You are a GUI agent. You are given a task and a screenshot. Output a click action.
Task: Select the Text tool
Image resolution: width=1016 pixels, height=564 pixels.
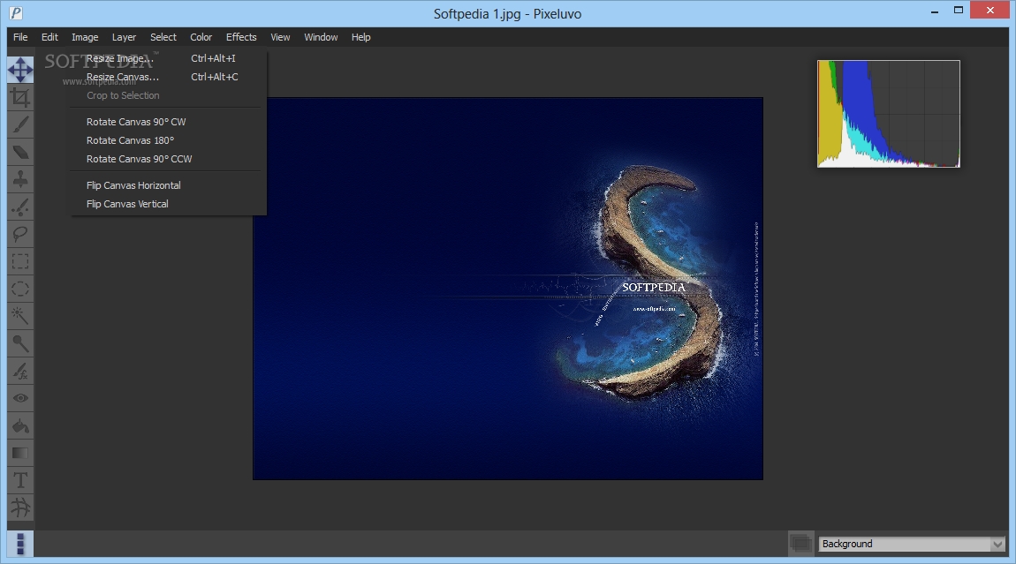(20, 480)
